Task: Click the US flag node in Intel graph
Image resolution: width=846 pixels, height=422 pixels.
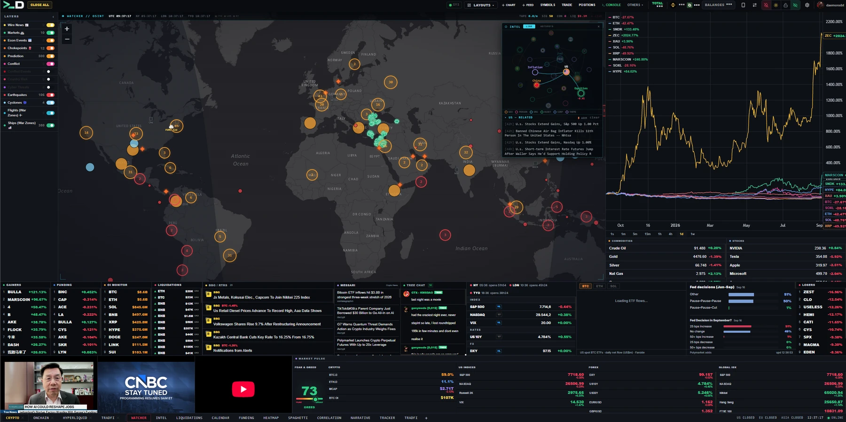Action: (x=566, y=71)
